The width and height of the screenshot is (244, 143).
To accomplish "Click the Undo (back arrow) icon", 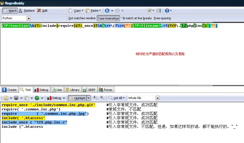I will (x=107, y=11).
